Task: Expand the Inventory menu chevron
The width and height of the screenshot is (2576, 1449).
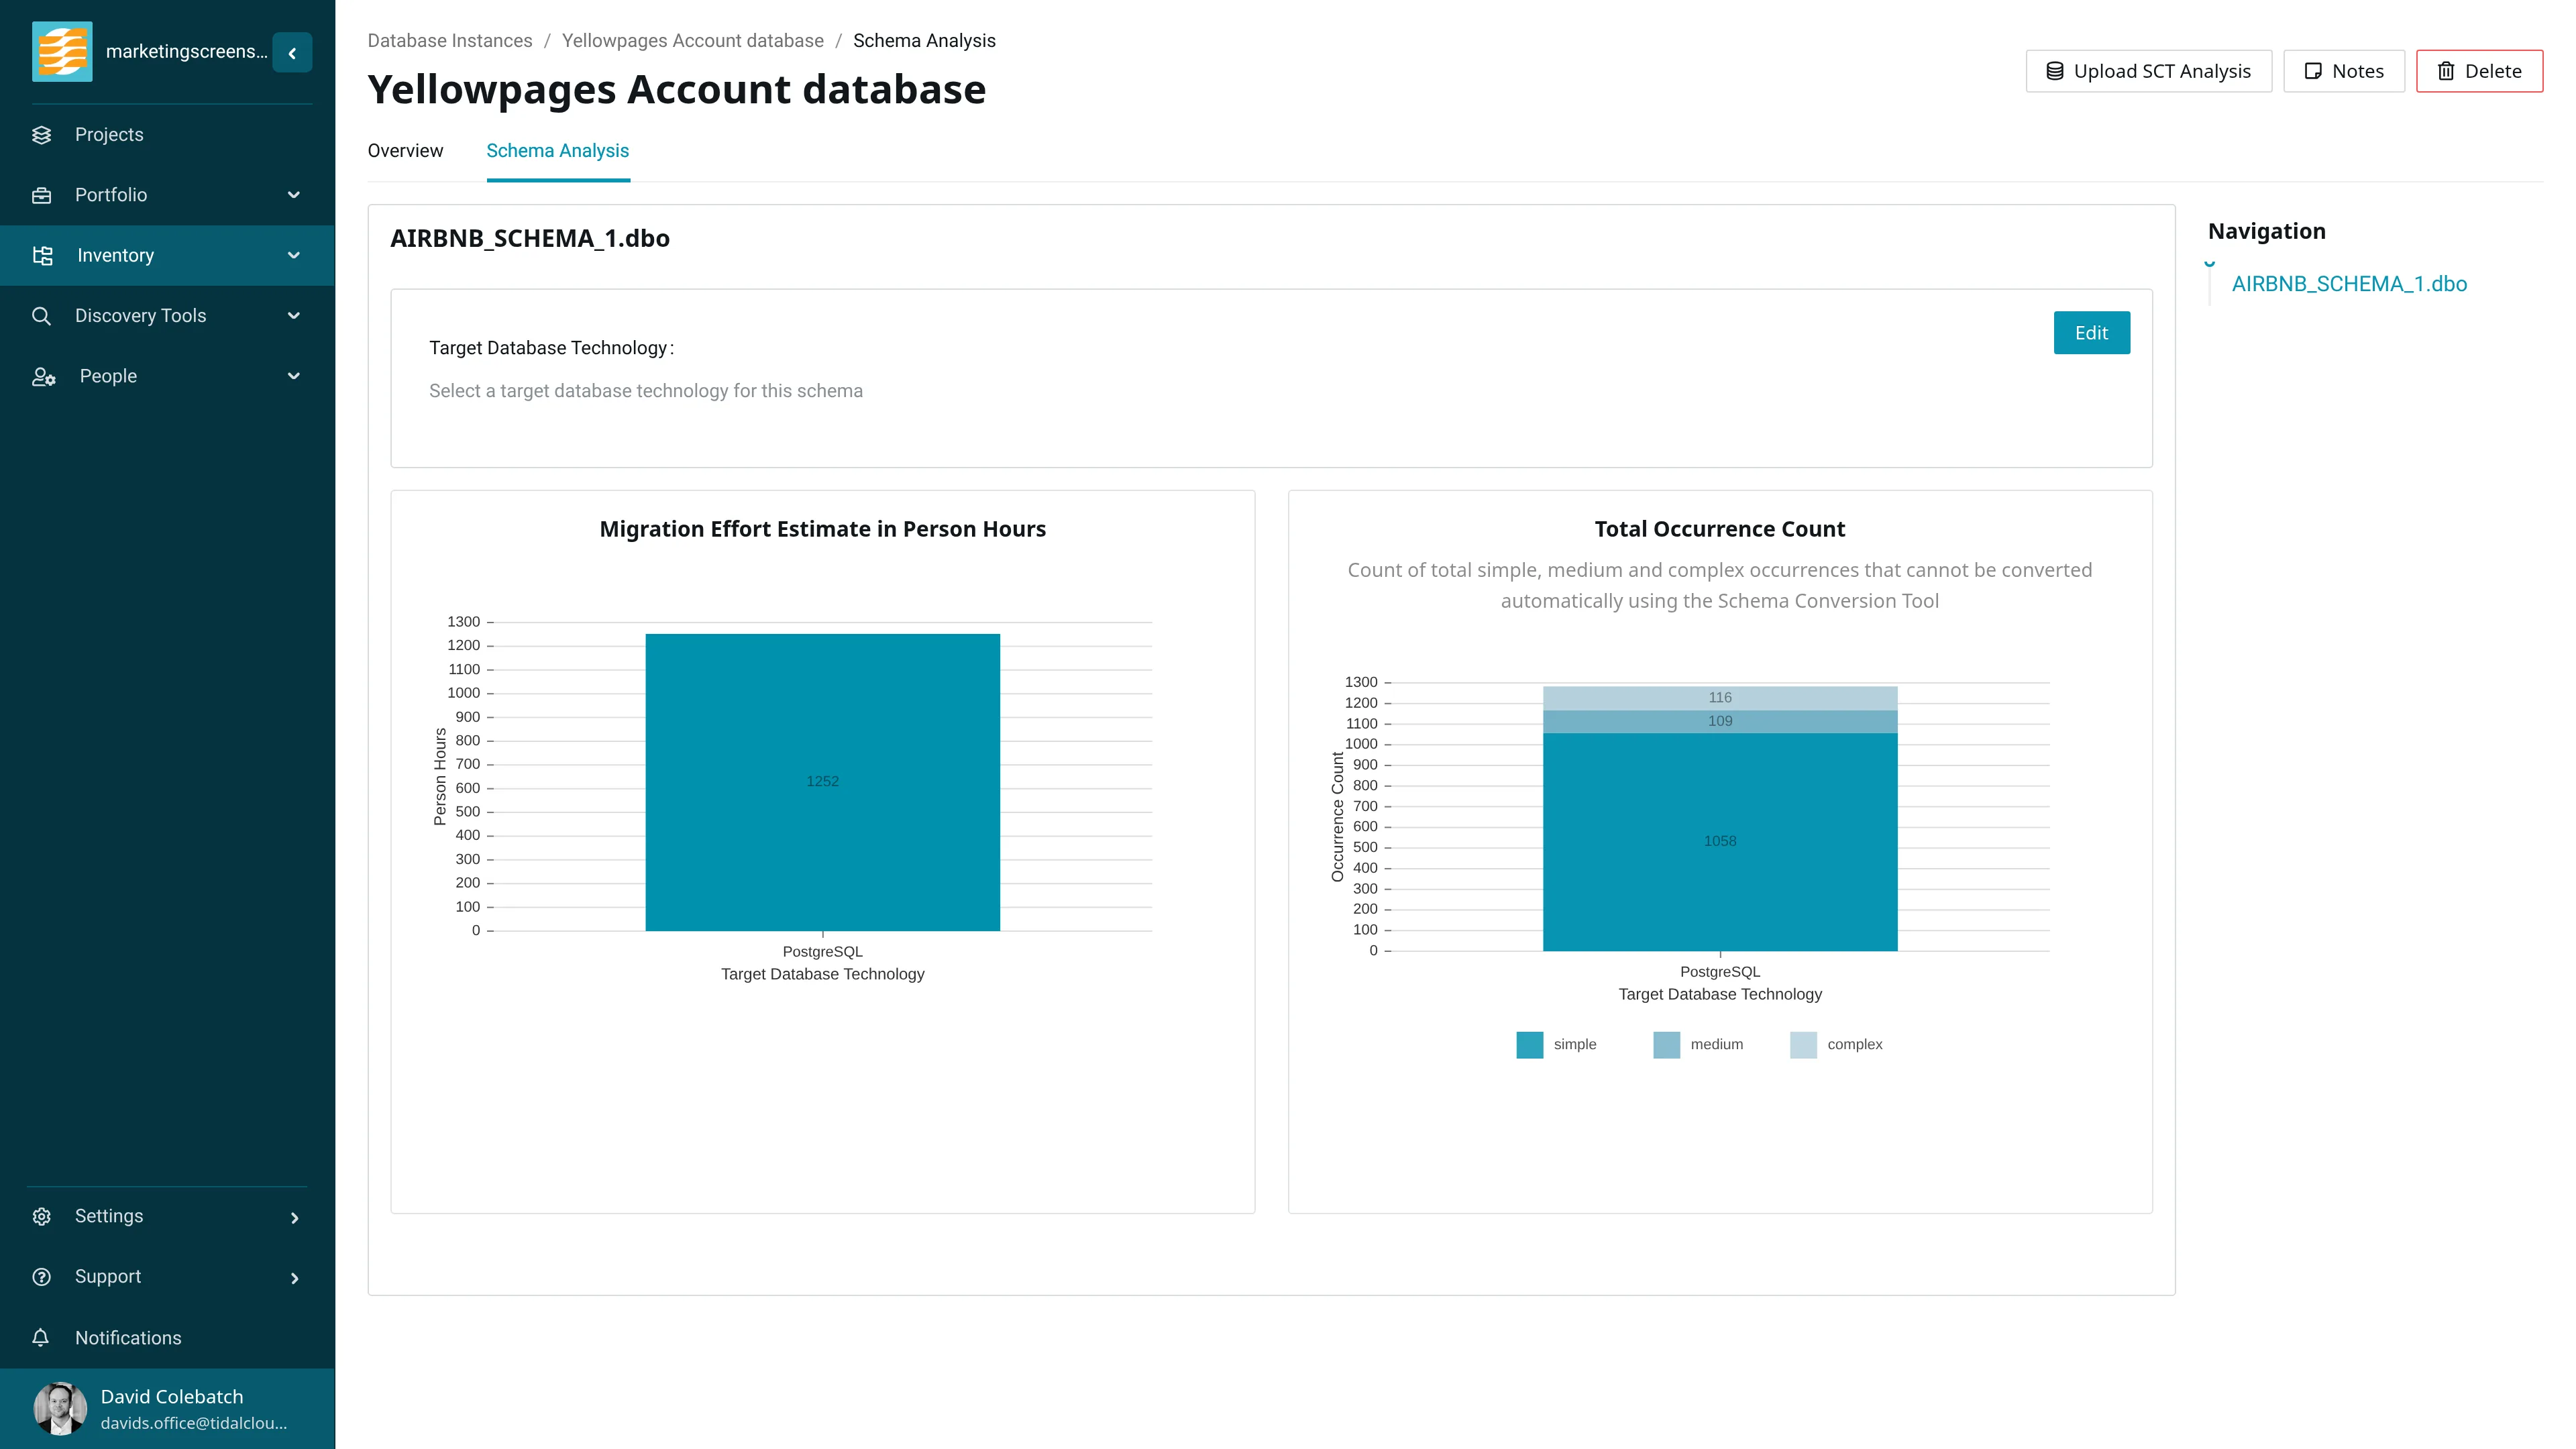Action: pyautogui.click(x=294, y=256)
